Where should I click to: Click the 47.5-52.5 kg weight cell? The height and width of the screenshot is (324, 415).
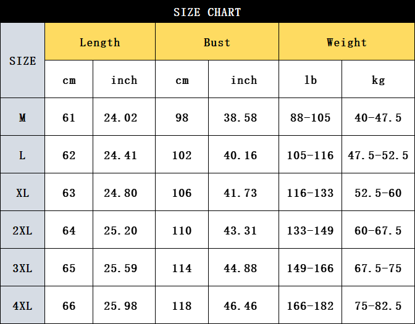click(x=378, y=155)
